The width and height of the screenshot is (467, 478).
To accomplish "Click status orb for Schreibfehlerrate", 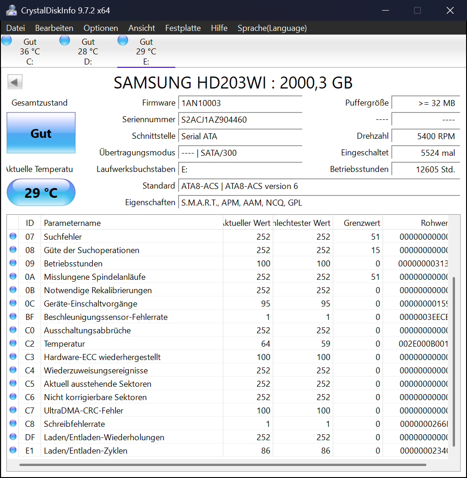I will pos(13,424).
